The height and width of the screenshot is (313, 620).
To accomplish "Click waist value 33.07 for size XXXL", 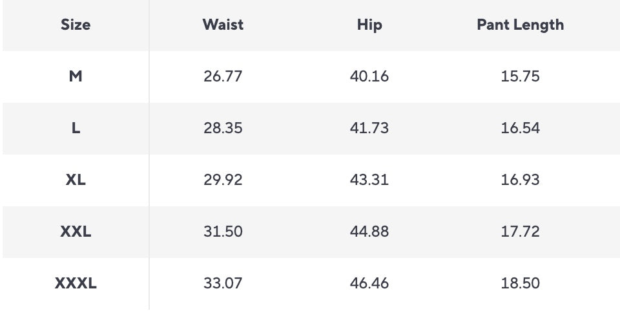I will tap(223, 283).
